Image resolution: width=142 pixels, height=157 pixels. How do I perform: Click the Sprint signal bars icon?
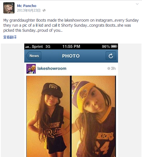click(x=28, y=47)
